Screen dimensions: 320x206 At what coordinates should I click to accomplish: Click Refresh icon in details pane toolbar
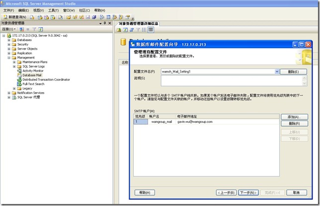(x=125, y=30)
